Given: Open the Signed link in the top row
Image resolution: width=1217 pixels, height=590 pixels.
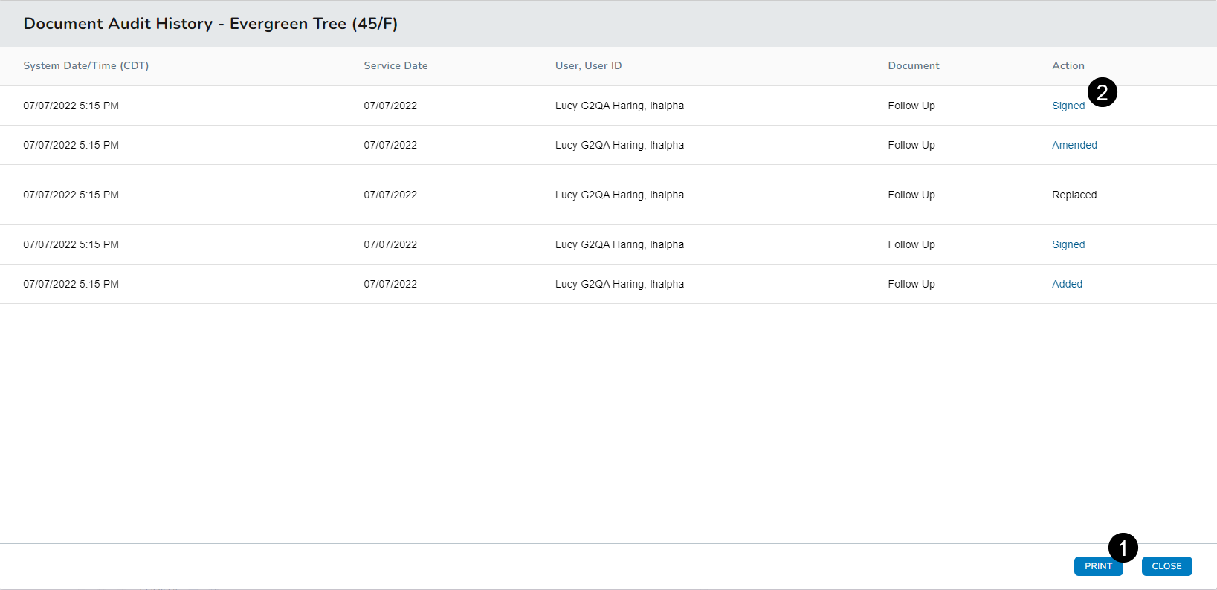Looking at the screenshot, I should click(1068, 106).
